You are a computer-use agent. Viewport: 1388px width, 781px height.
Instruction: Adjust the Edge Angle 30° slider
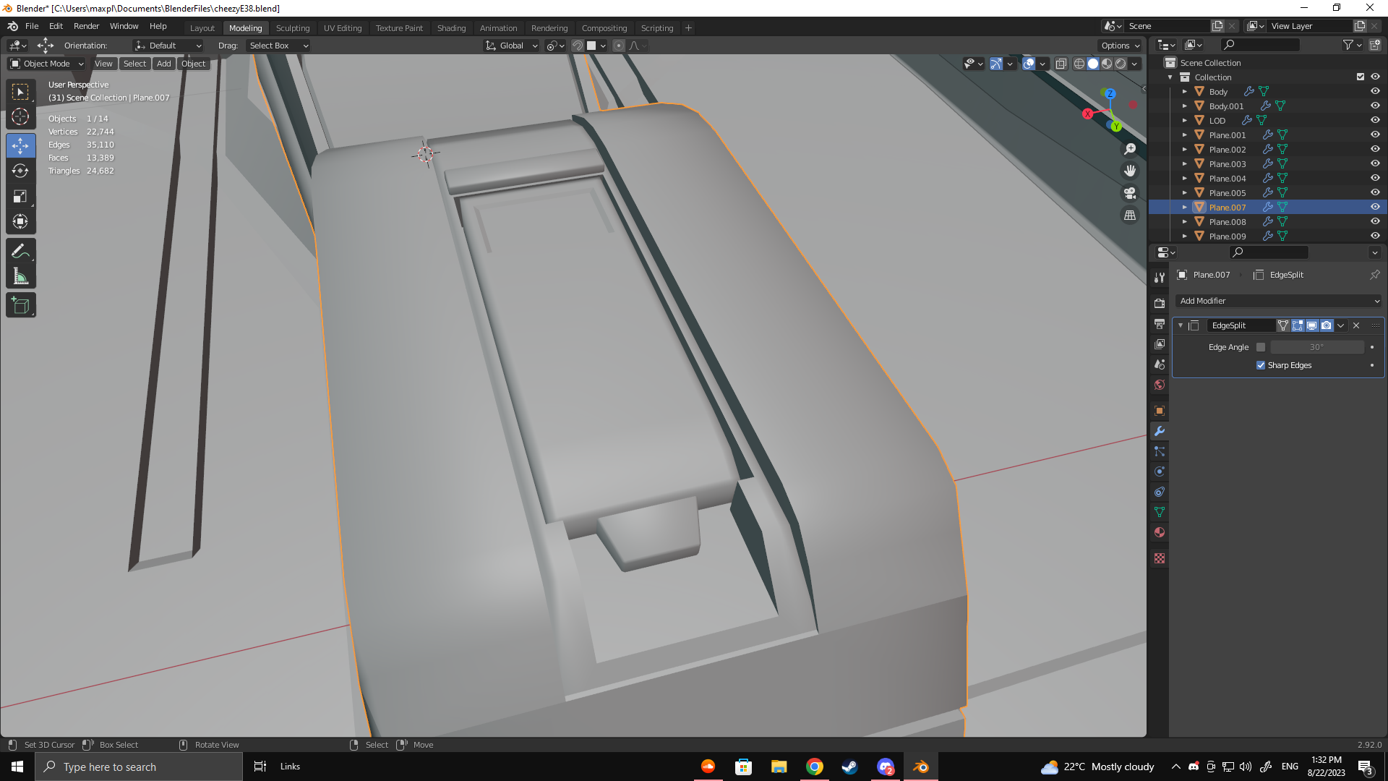(x=1316, y=347)
